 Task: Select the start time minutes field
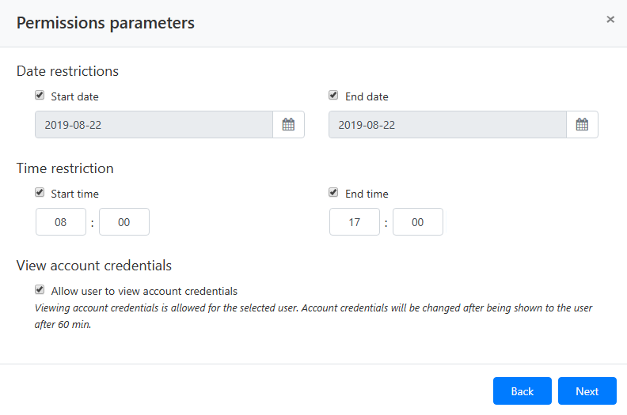pyautogui.click(x=124, y=222)
